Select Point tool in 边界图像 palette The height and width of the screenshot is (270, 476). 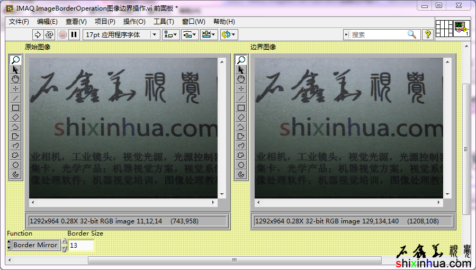pos(241,88)
